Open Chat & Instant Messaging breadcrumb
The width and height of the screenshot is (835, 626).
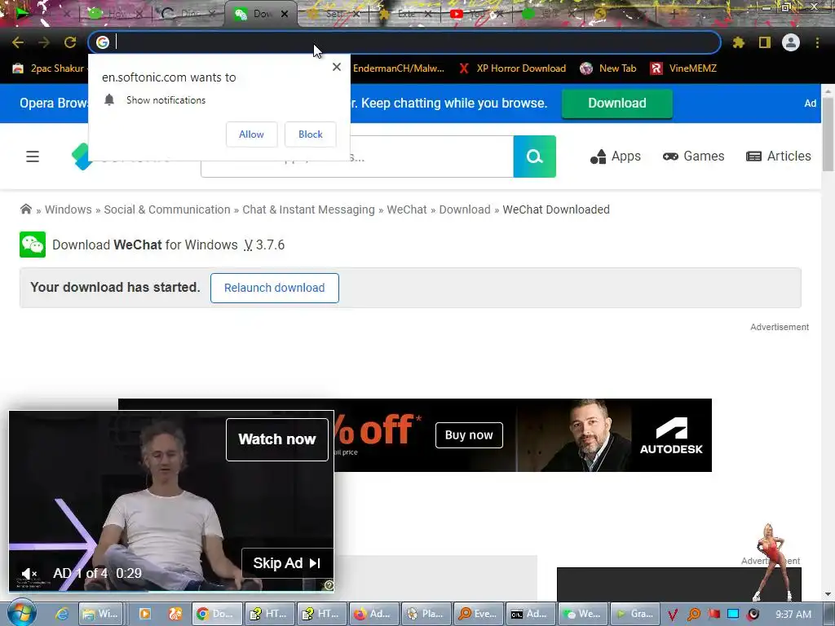(308, 209)
